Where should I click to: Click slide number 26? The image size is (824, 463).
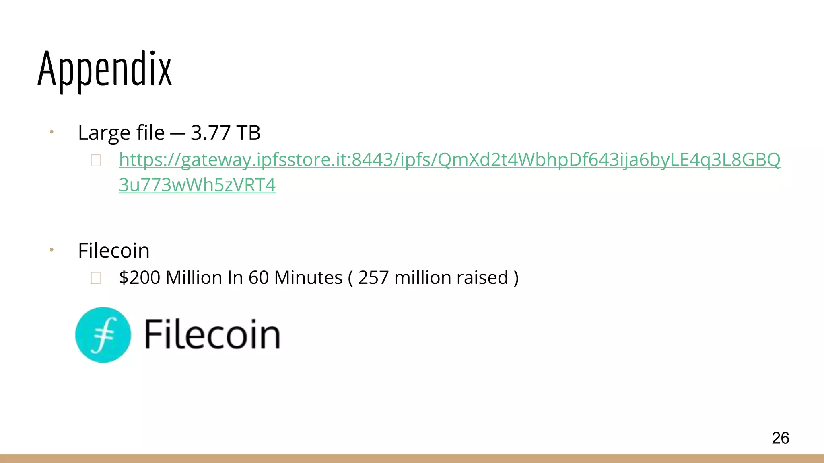[780, 438]
